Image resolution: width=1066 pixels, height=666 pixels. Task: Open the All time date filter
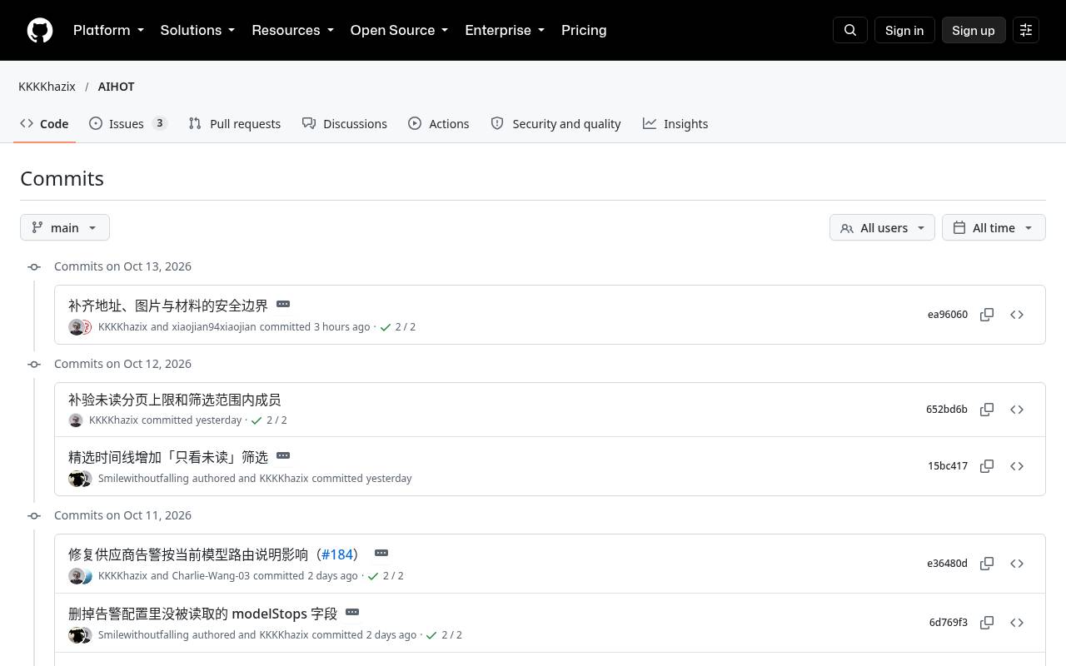coord(994,227)
